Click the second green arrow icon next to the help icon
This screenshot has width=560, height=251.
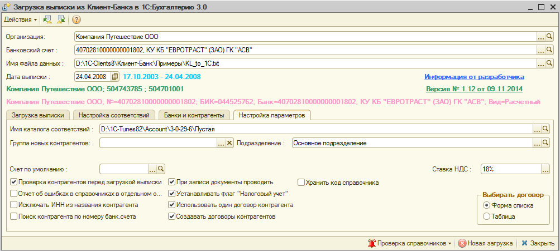pyautogui.click(x=61, y=19)
